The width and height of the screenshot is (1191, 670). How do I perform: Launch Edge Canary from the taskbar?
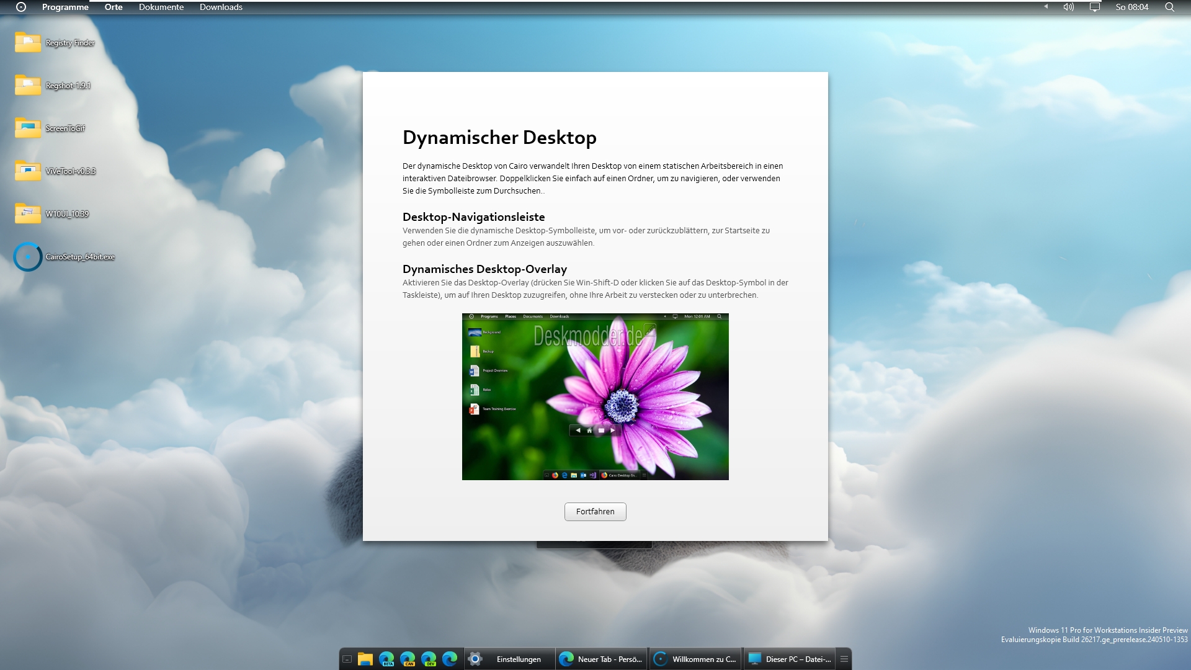pyautogui.click(x=408, y=659)
